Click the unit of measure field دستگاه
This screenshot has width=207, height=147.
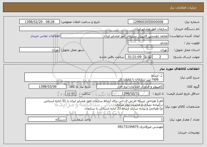pyautogui.click(x=47, y=119)
